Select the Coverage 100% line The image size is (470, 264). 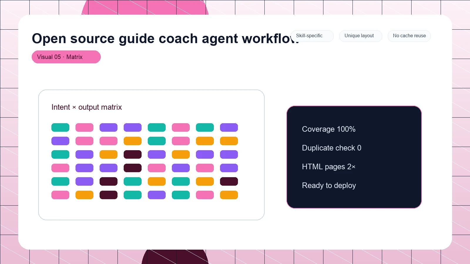329,129
